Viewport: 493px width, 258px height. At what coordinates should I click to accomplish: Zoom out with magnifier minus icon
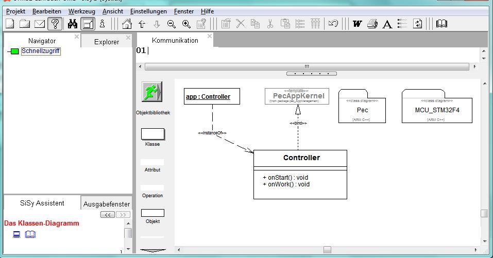point(172,24)
